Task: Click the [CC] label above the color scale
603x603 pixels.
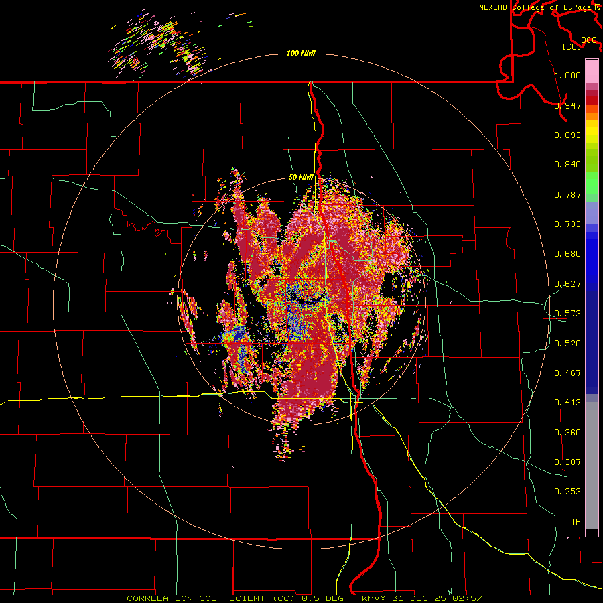Action: pyautogui.click(x=572, y=46)
